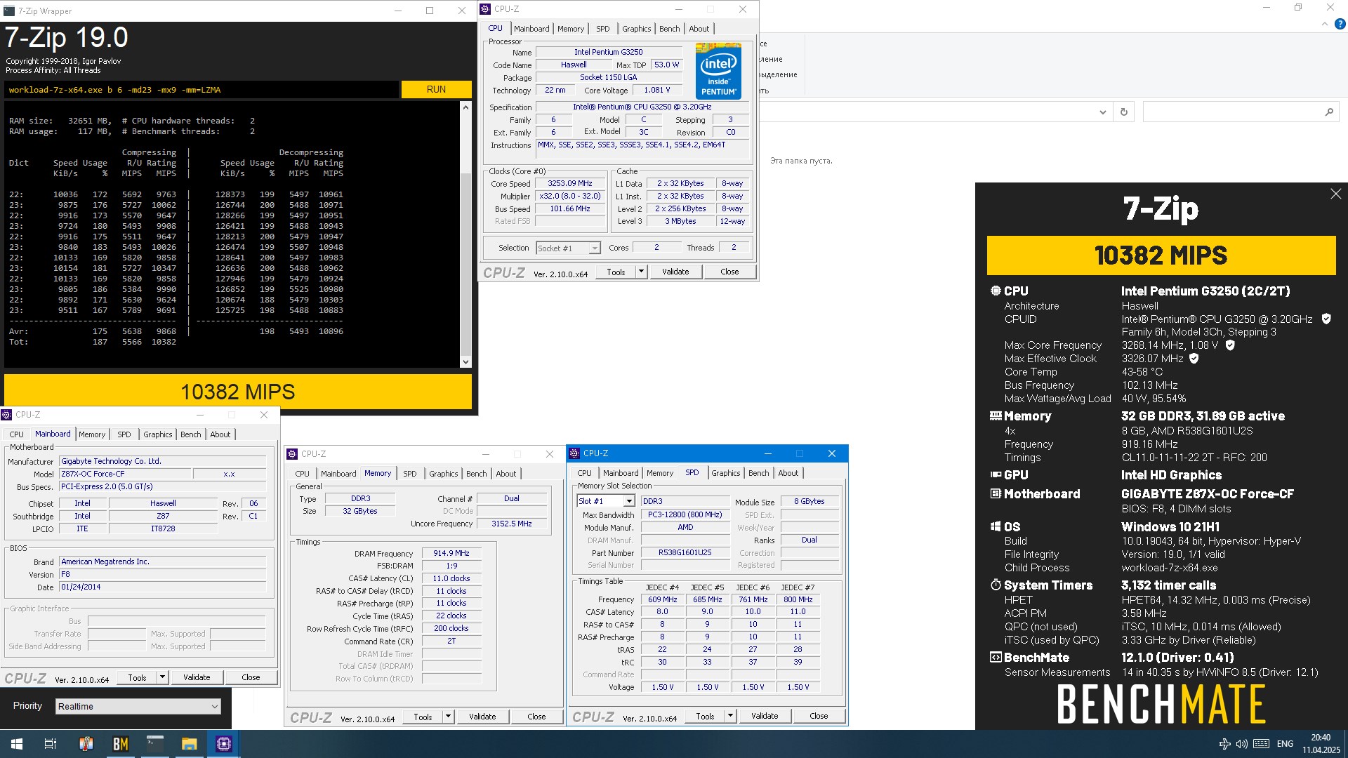Click Close button in CPU-Z Mainboard window
The image size is (1348, 758).
(x=251, y=677)
